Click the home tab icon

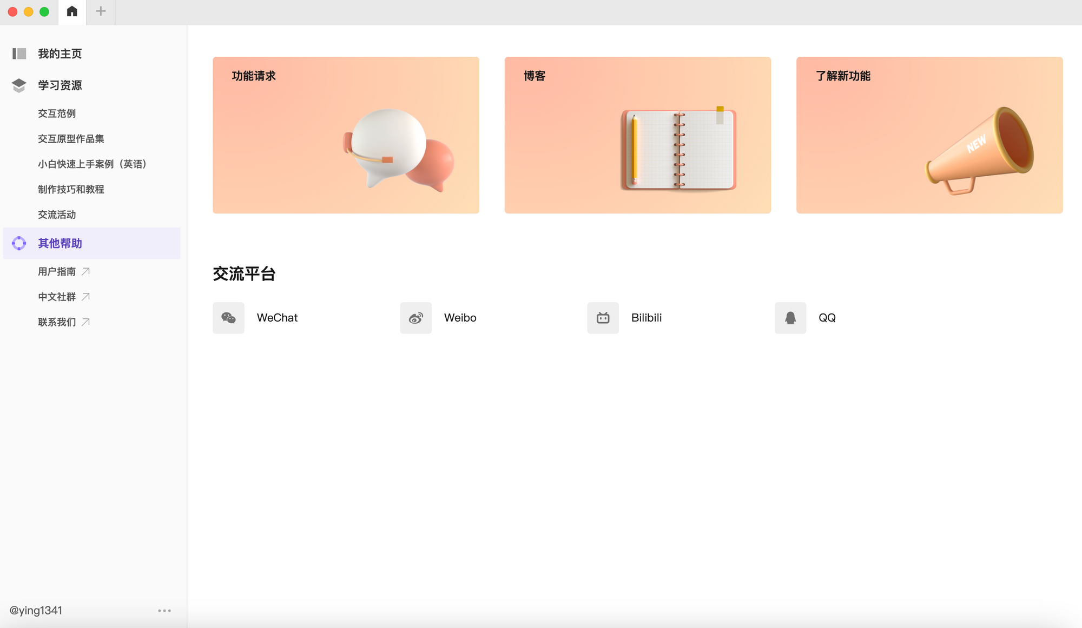click(72, 11)
